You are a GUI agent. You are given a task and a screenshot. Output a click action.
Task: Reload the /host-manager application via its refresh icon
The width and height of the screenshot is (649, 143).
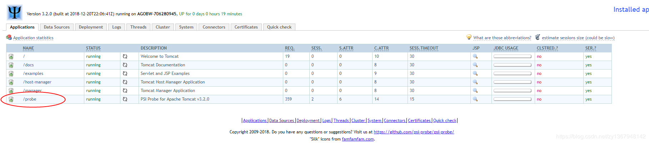[x=125, y=82]
